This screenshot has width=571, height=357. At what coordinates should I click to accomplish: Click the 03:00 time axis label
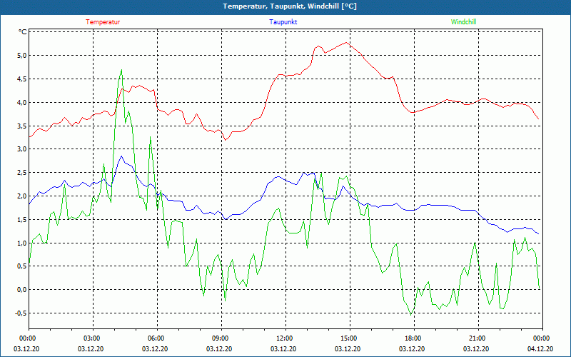click(x=91, y=338)
